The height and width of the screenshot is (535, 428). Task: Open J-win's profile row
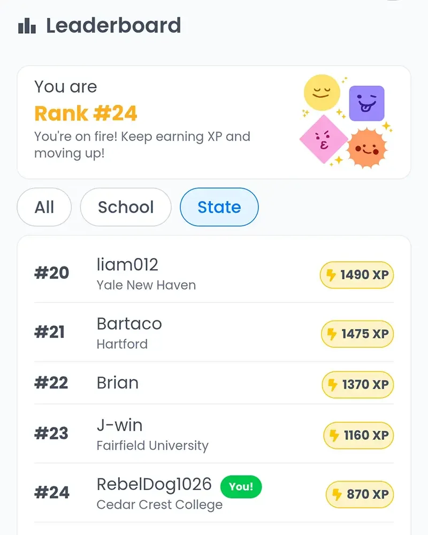click(x=214, y=434)
